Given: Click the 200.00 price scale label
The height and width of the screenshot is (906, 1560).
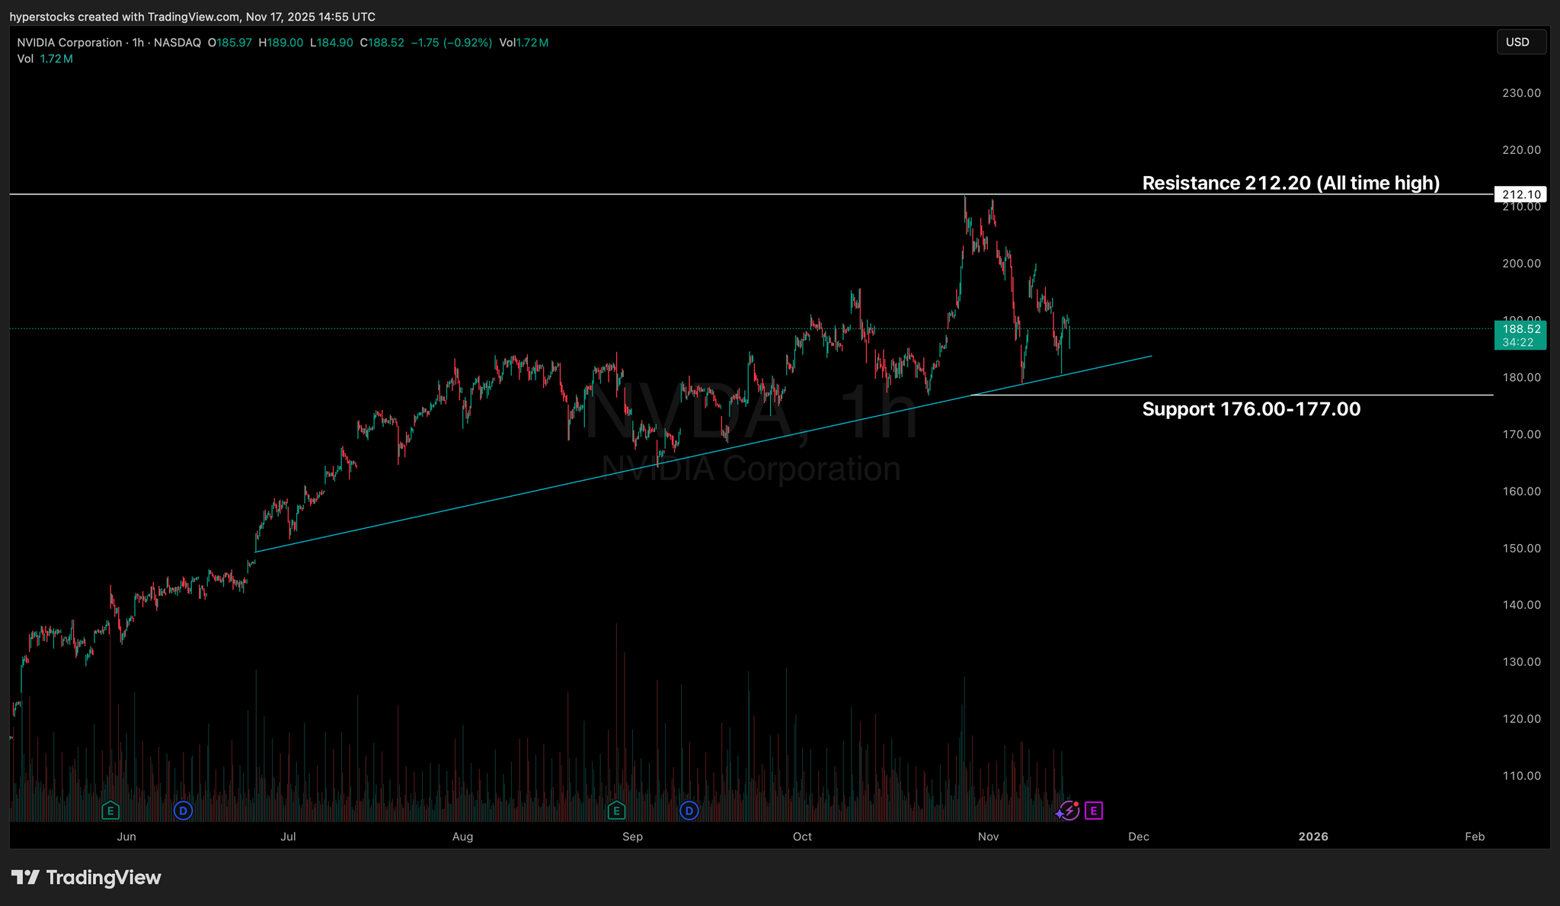Looking at the screenshot, I should click(x=1521, y=264).
